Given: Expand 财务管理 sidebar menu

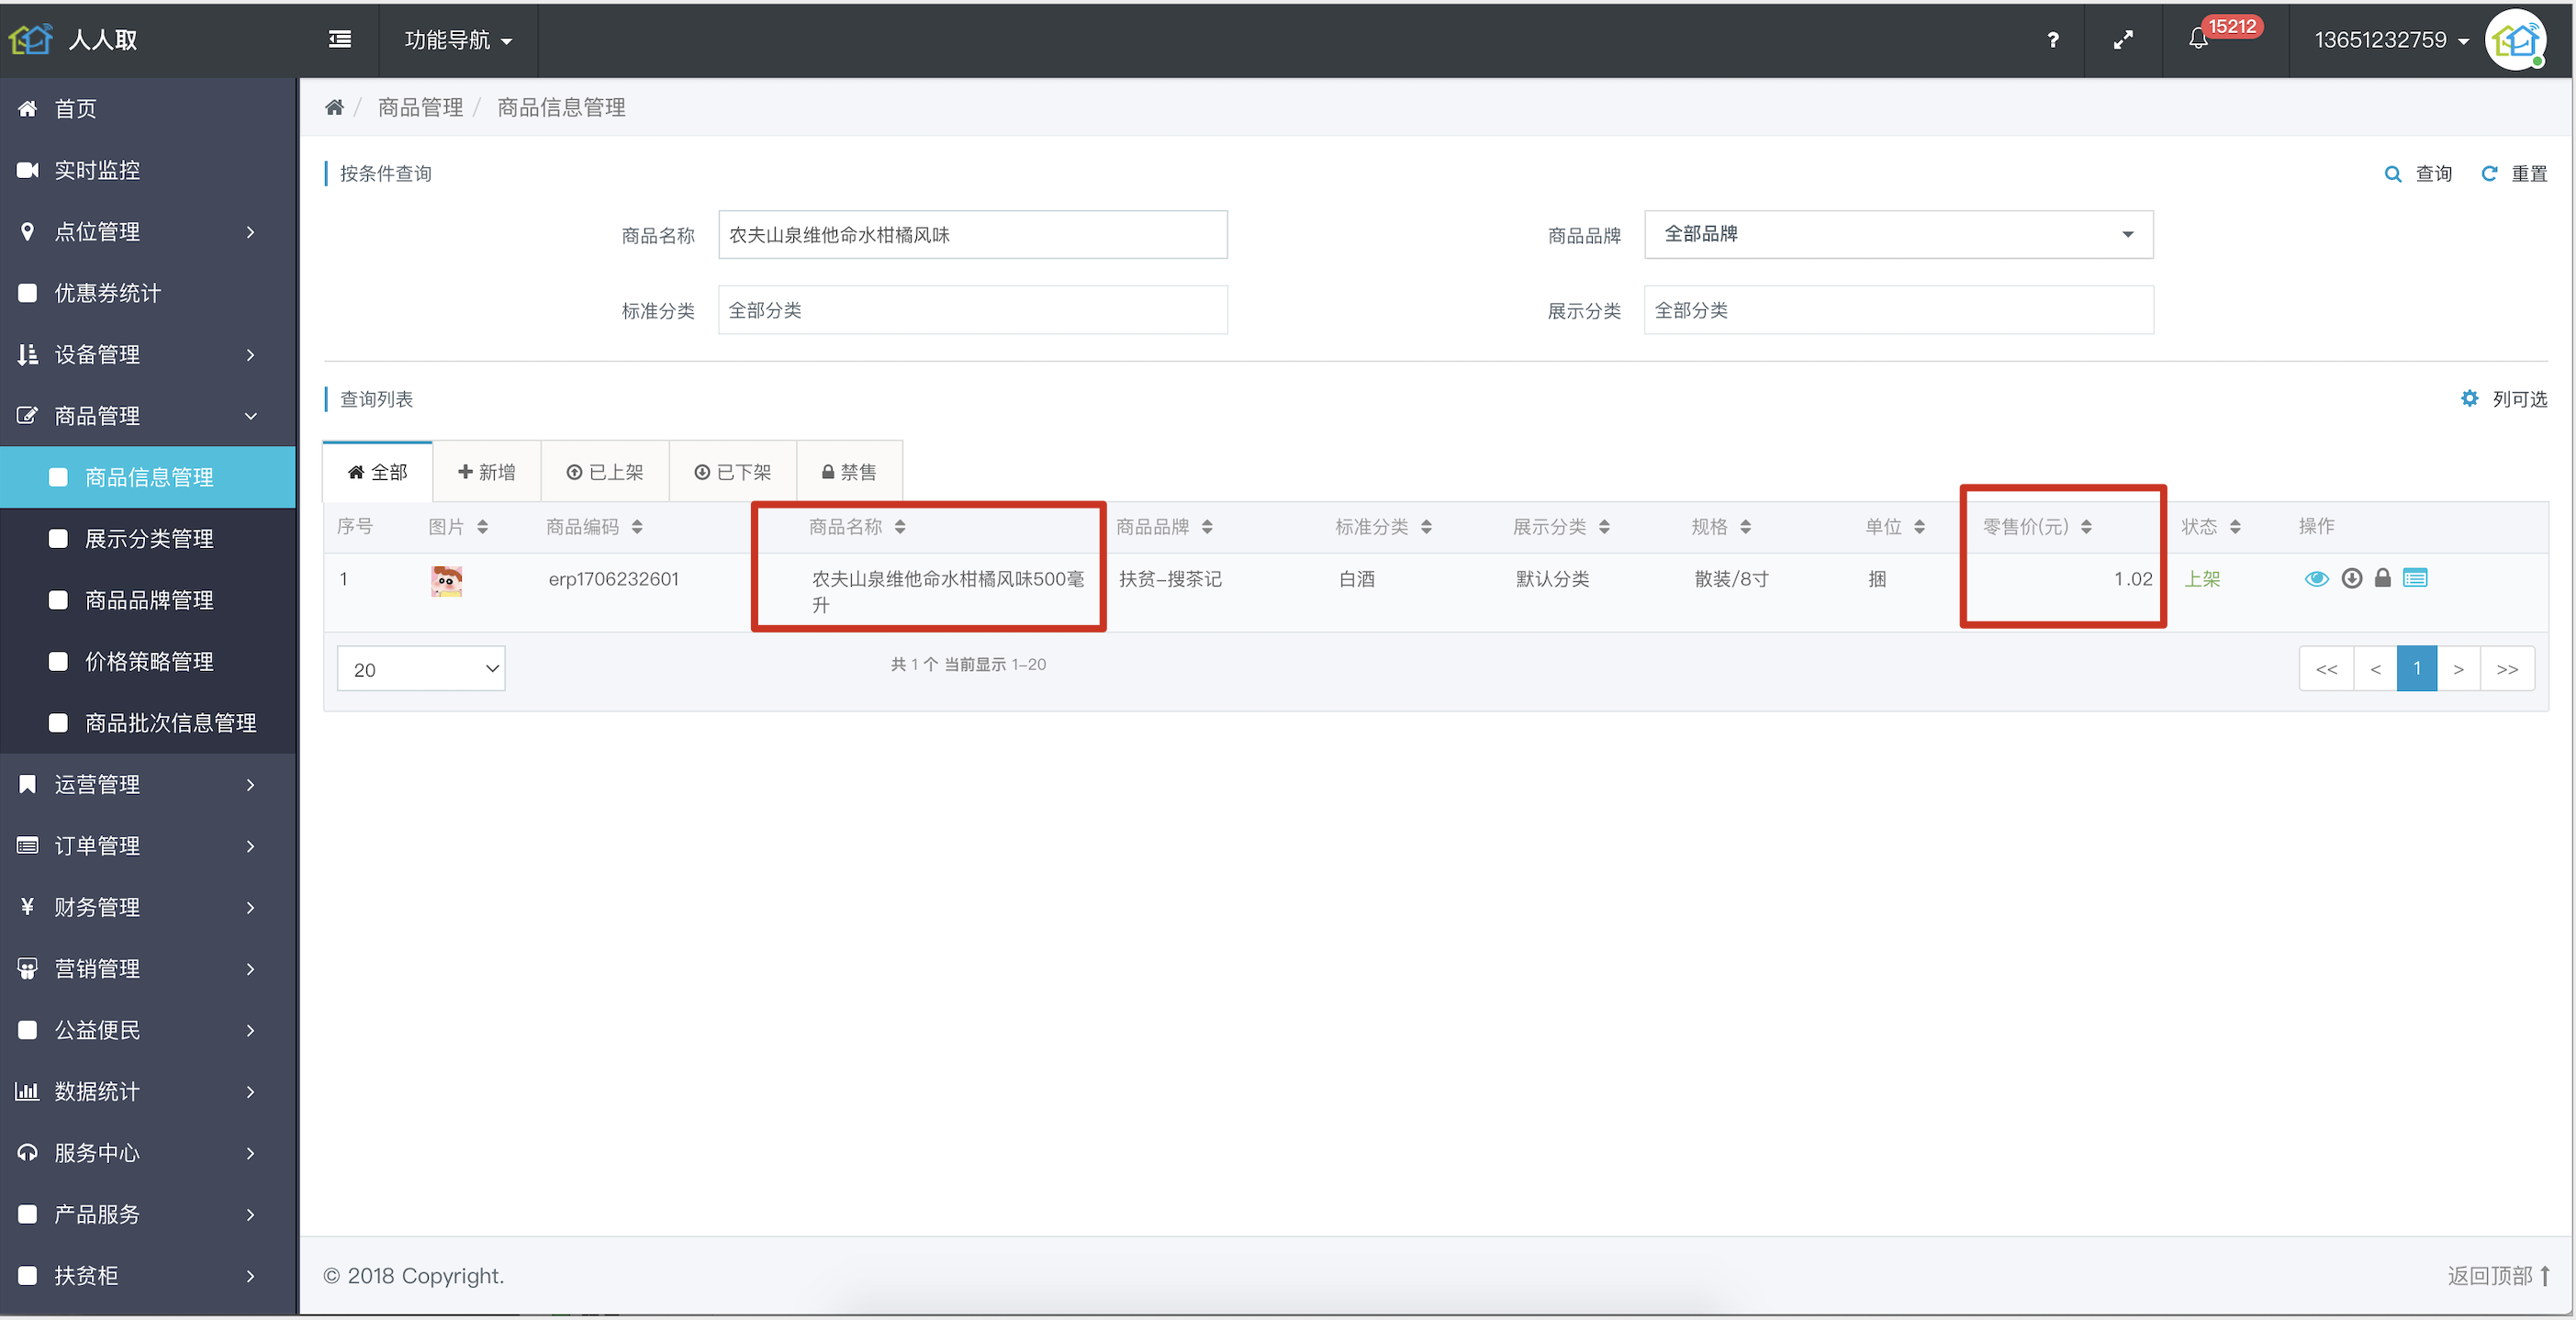Looking at the screenshot, I should [148, 907].
